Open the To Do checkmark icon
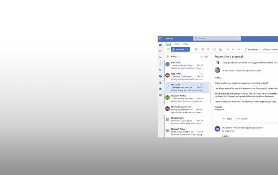278x175 pixels. [160, 70]
